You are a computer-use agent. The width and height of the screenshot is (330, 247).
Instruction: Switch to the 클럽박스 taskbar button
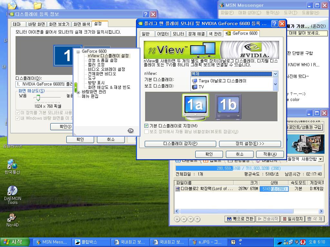point(91,242)
